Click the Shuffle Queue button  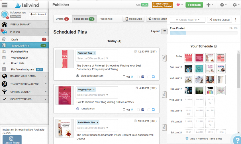click(219, 20)
